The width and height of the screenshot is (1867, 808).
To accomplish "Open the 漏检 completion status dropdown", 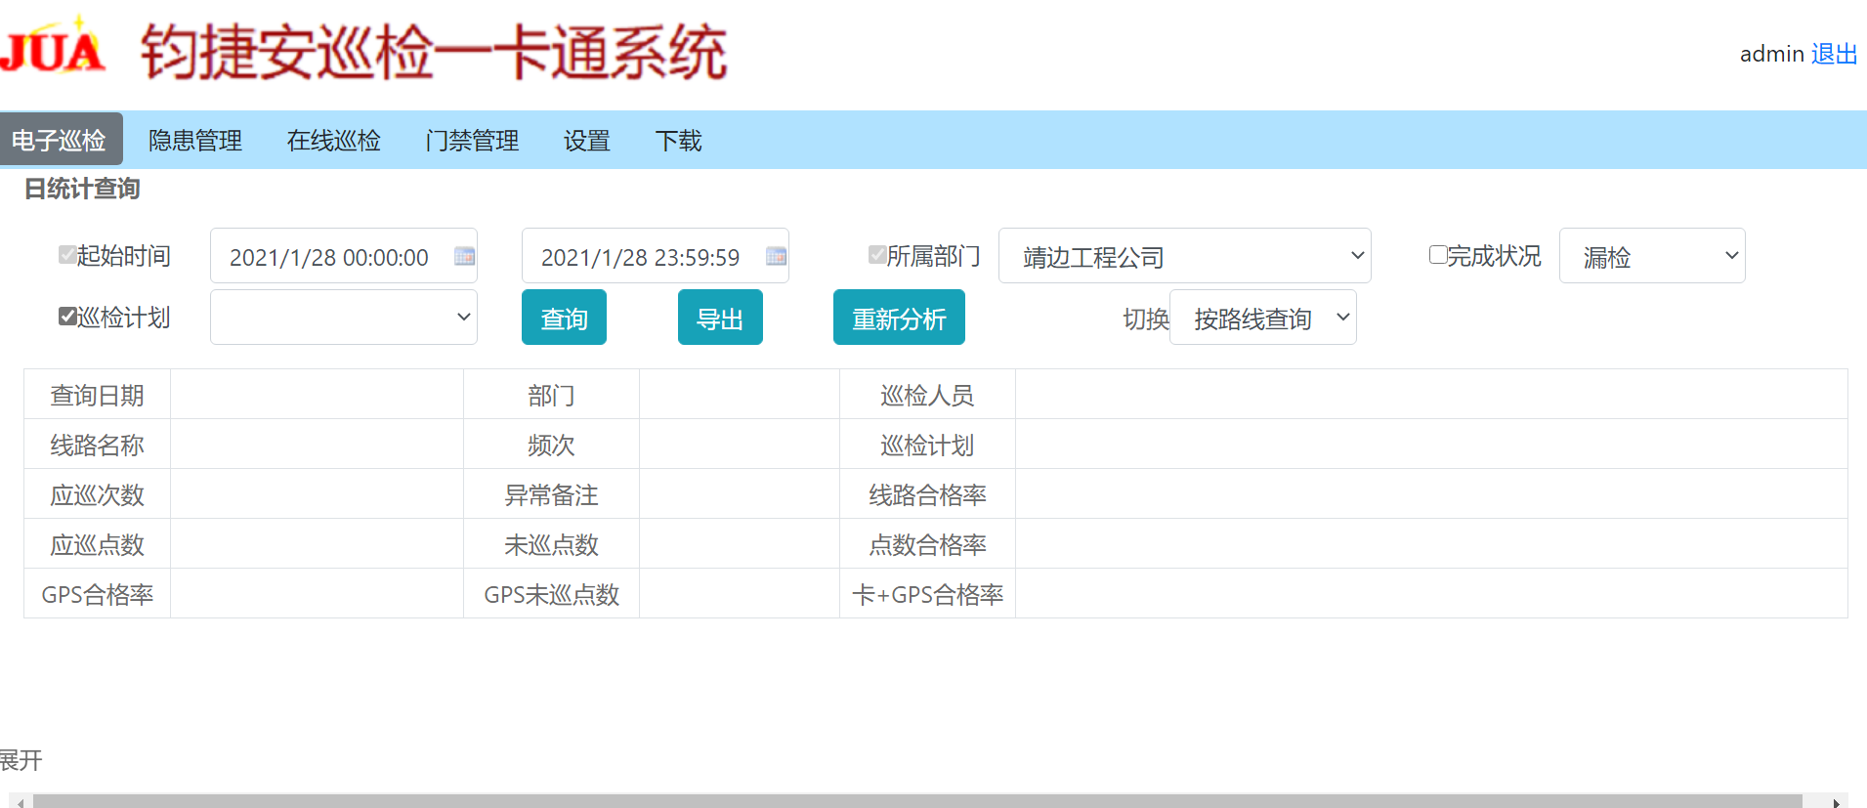I will (x=1652, y=256).
